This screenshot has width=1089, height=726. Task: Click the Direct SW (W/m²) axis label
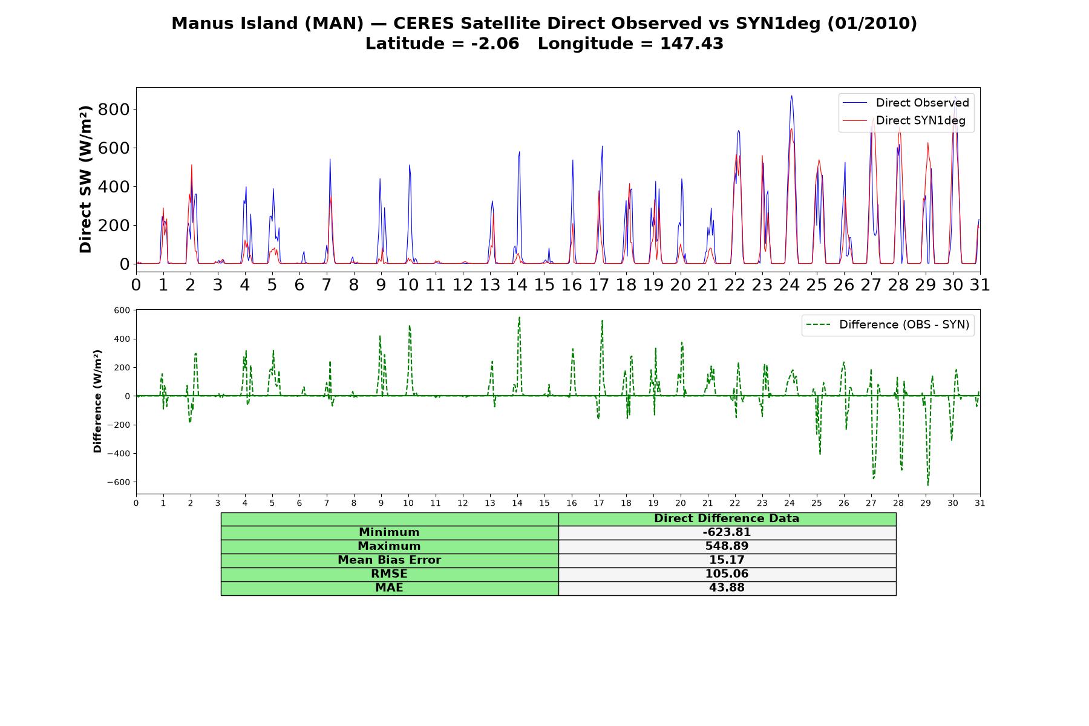click(86, 179)
